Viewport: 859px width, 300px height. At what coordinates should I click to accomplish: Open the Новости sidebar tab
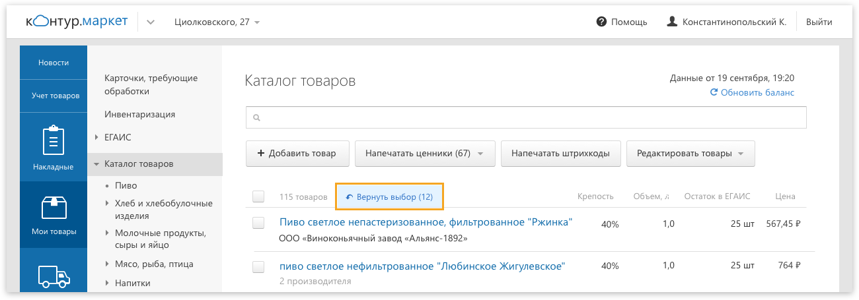coord(54,63)
